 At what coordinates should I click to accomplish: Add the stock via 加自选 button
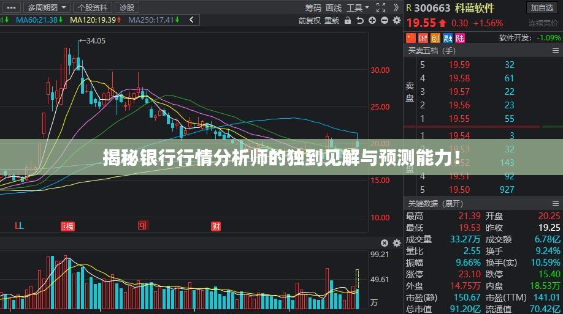pyautogui.click(x=542, y=7)
